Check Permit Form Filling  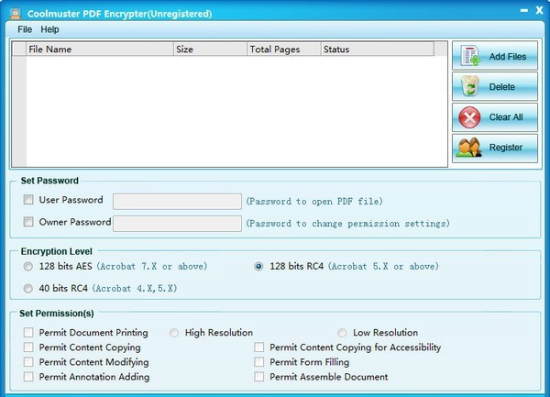258,362
